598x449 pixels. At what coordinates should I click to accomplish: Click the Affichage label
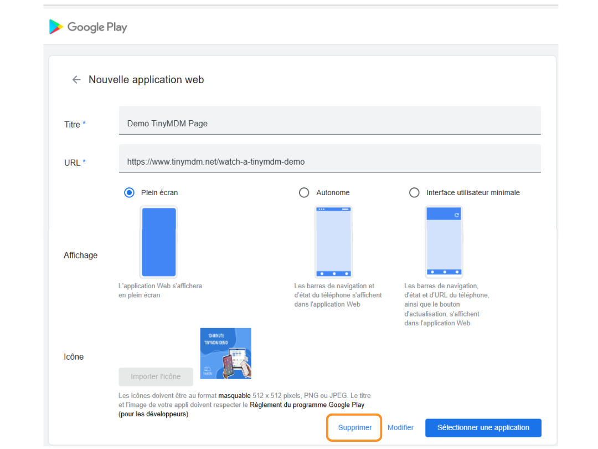(x=80, y=255)
